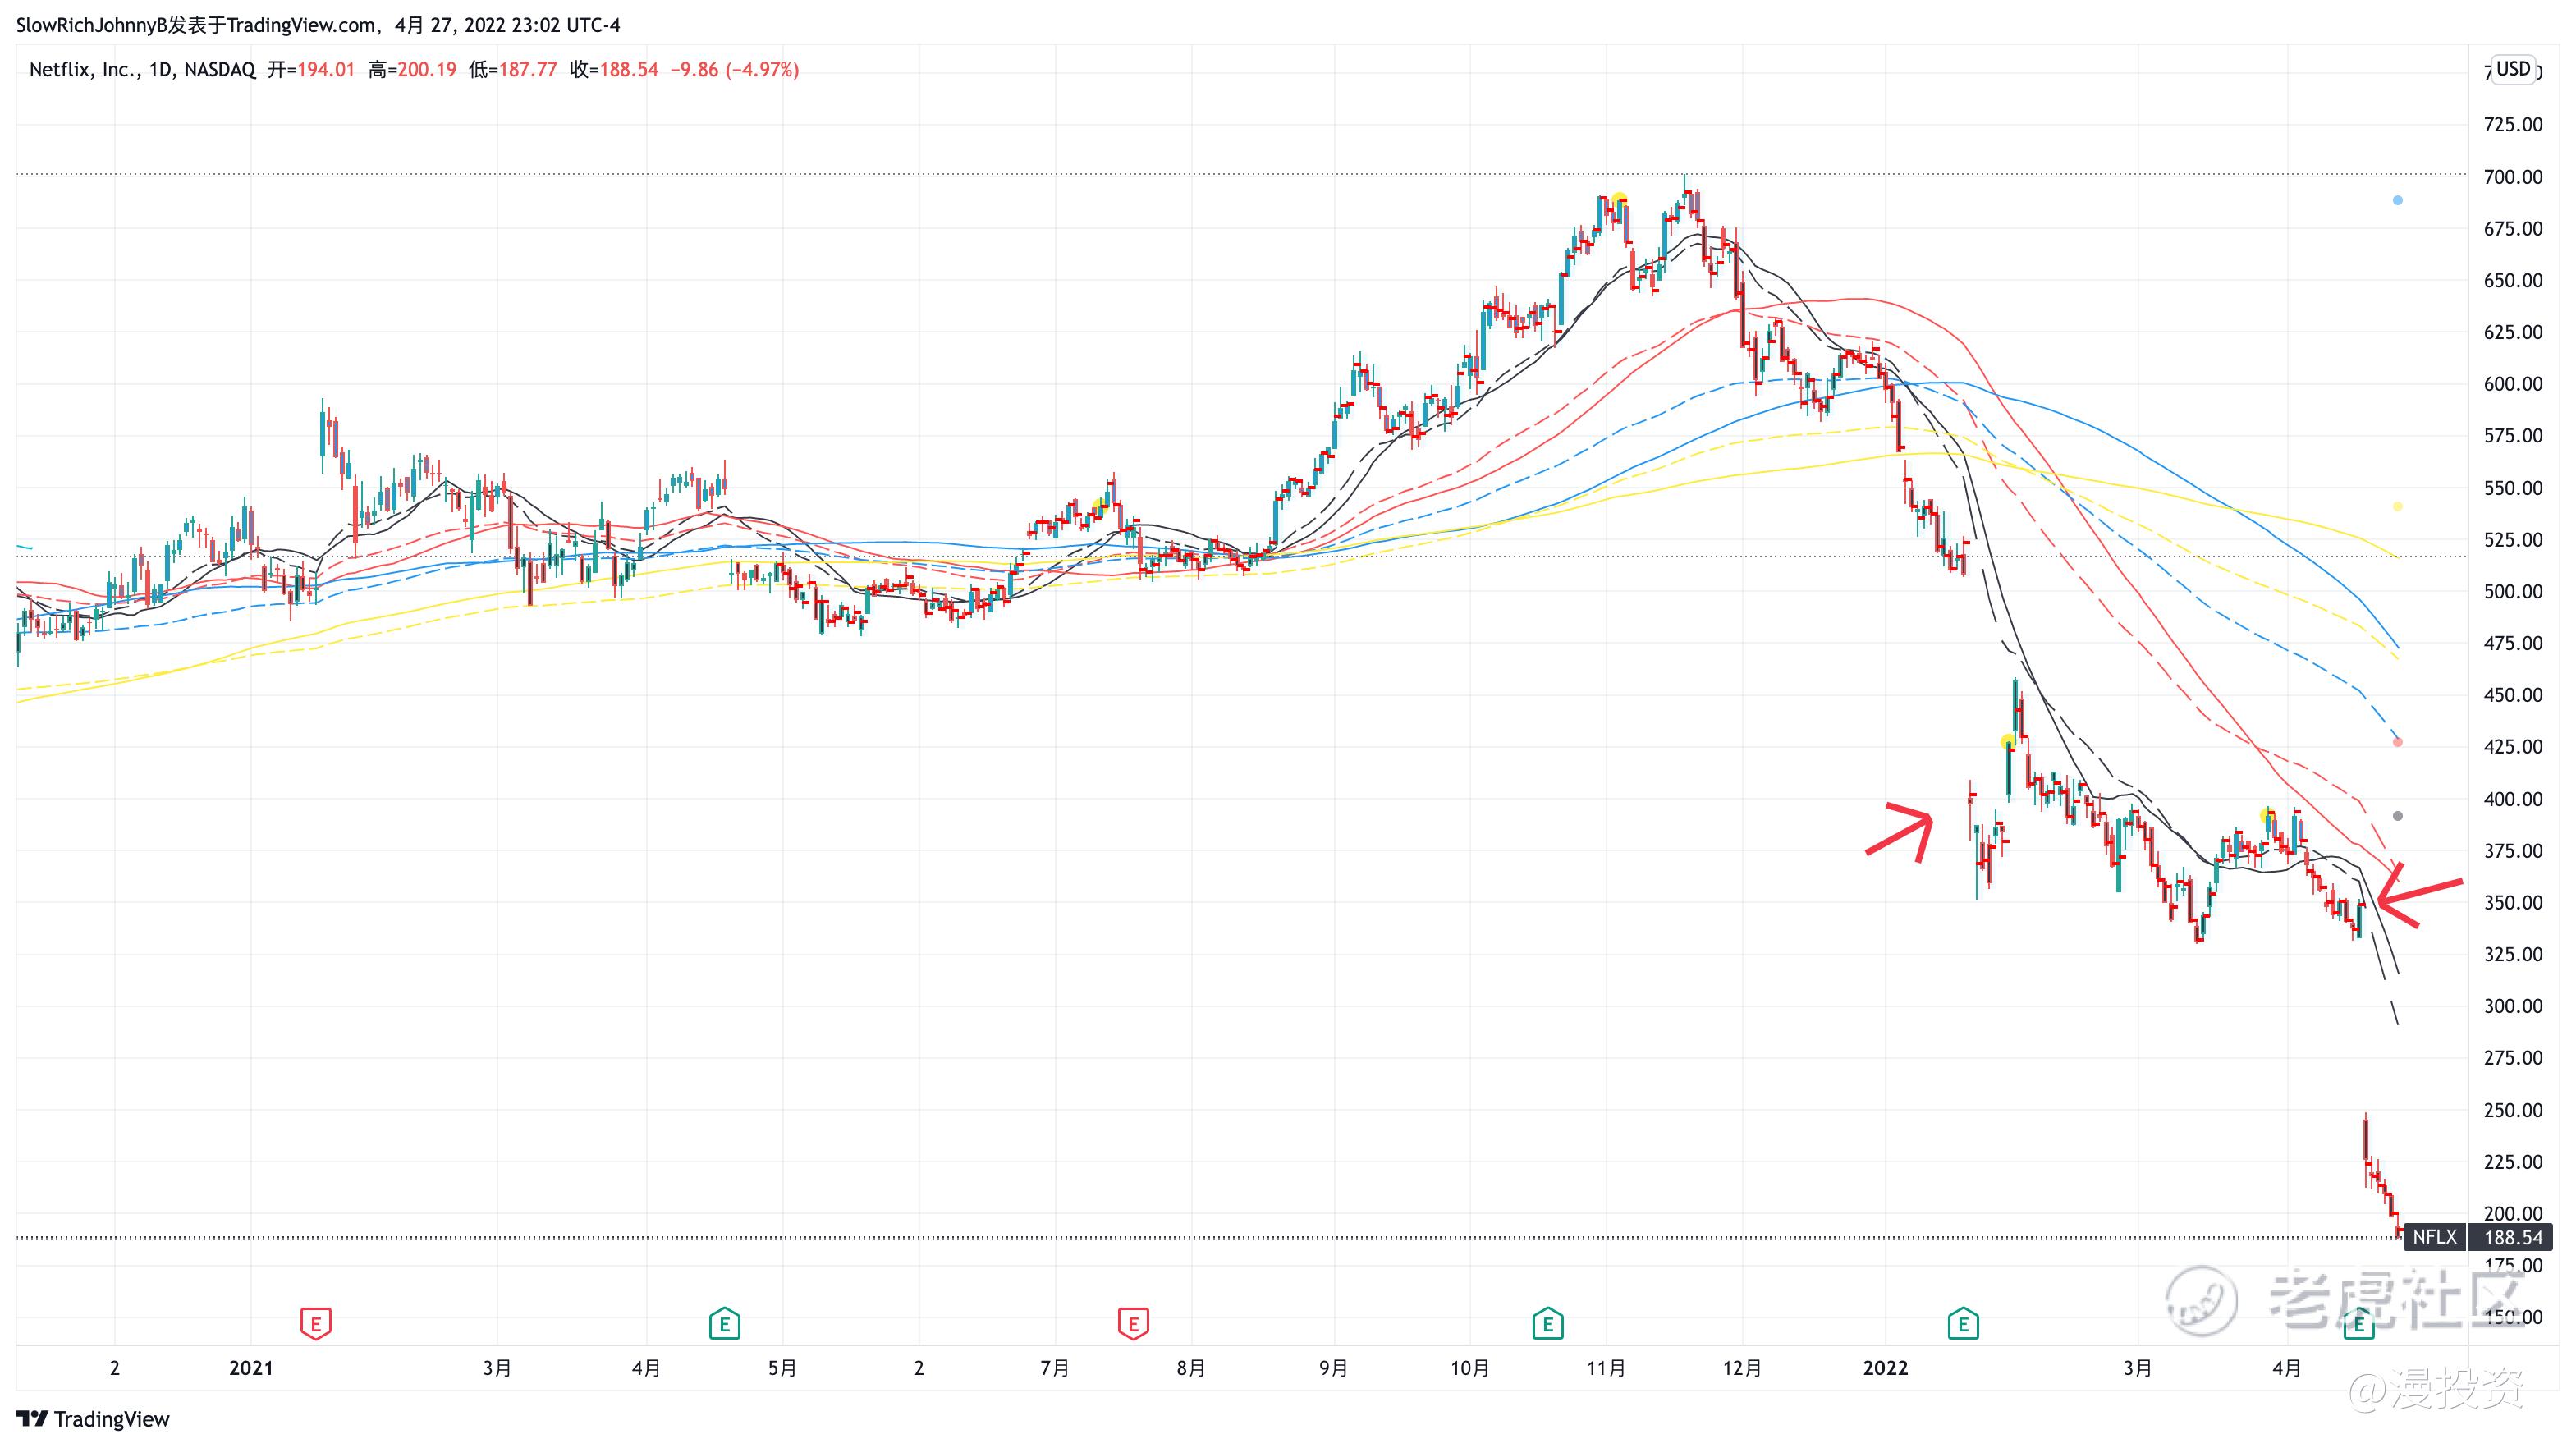Click the green earnings marker after 2022 label
Image resolution: width=2576 pixels, height=1448 pixels.
(x=1963, y=1324)
